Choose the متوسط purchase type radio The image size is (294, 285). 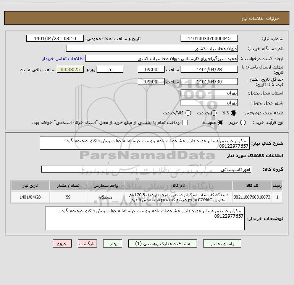coord(220,122)
